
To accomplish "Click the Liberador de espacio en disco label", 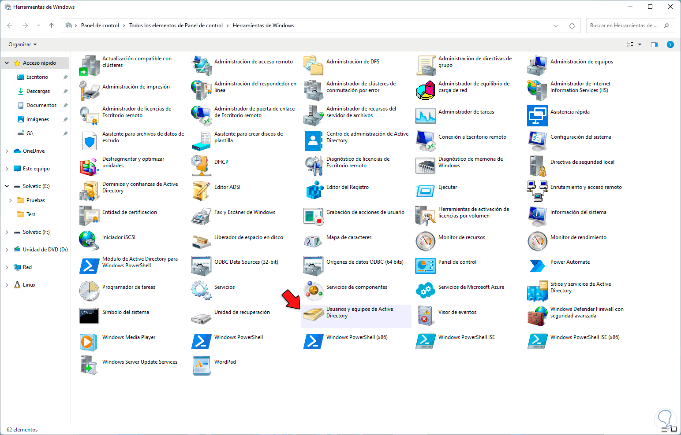I will 249,237.
